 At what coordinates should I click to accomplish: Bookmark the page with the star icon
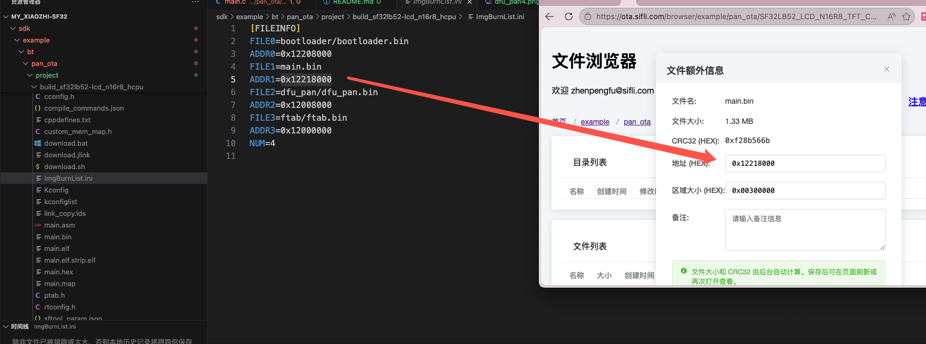[x=906, y=16]
